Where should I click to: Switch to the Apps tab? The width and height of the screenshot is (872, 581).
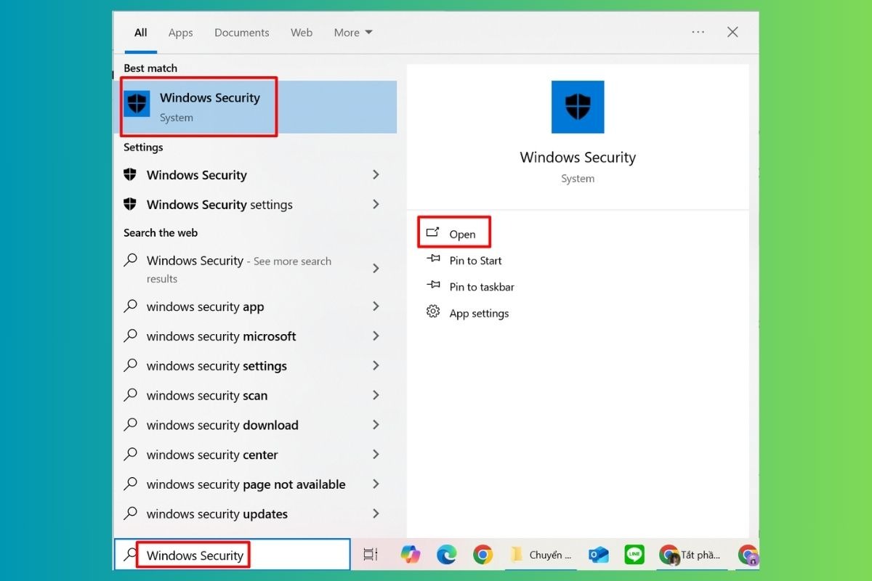(180, 33)
